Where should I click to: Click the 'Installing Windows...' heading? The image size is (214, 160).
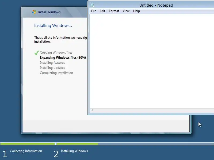click(53, 26)
